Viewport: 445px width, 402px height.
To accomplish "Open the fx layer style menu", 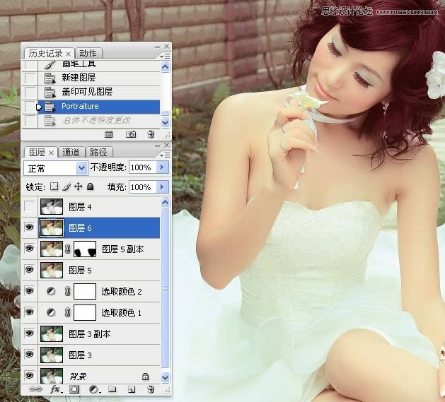I will pos(55,389).
